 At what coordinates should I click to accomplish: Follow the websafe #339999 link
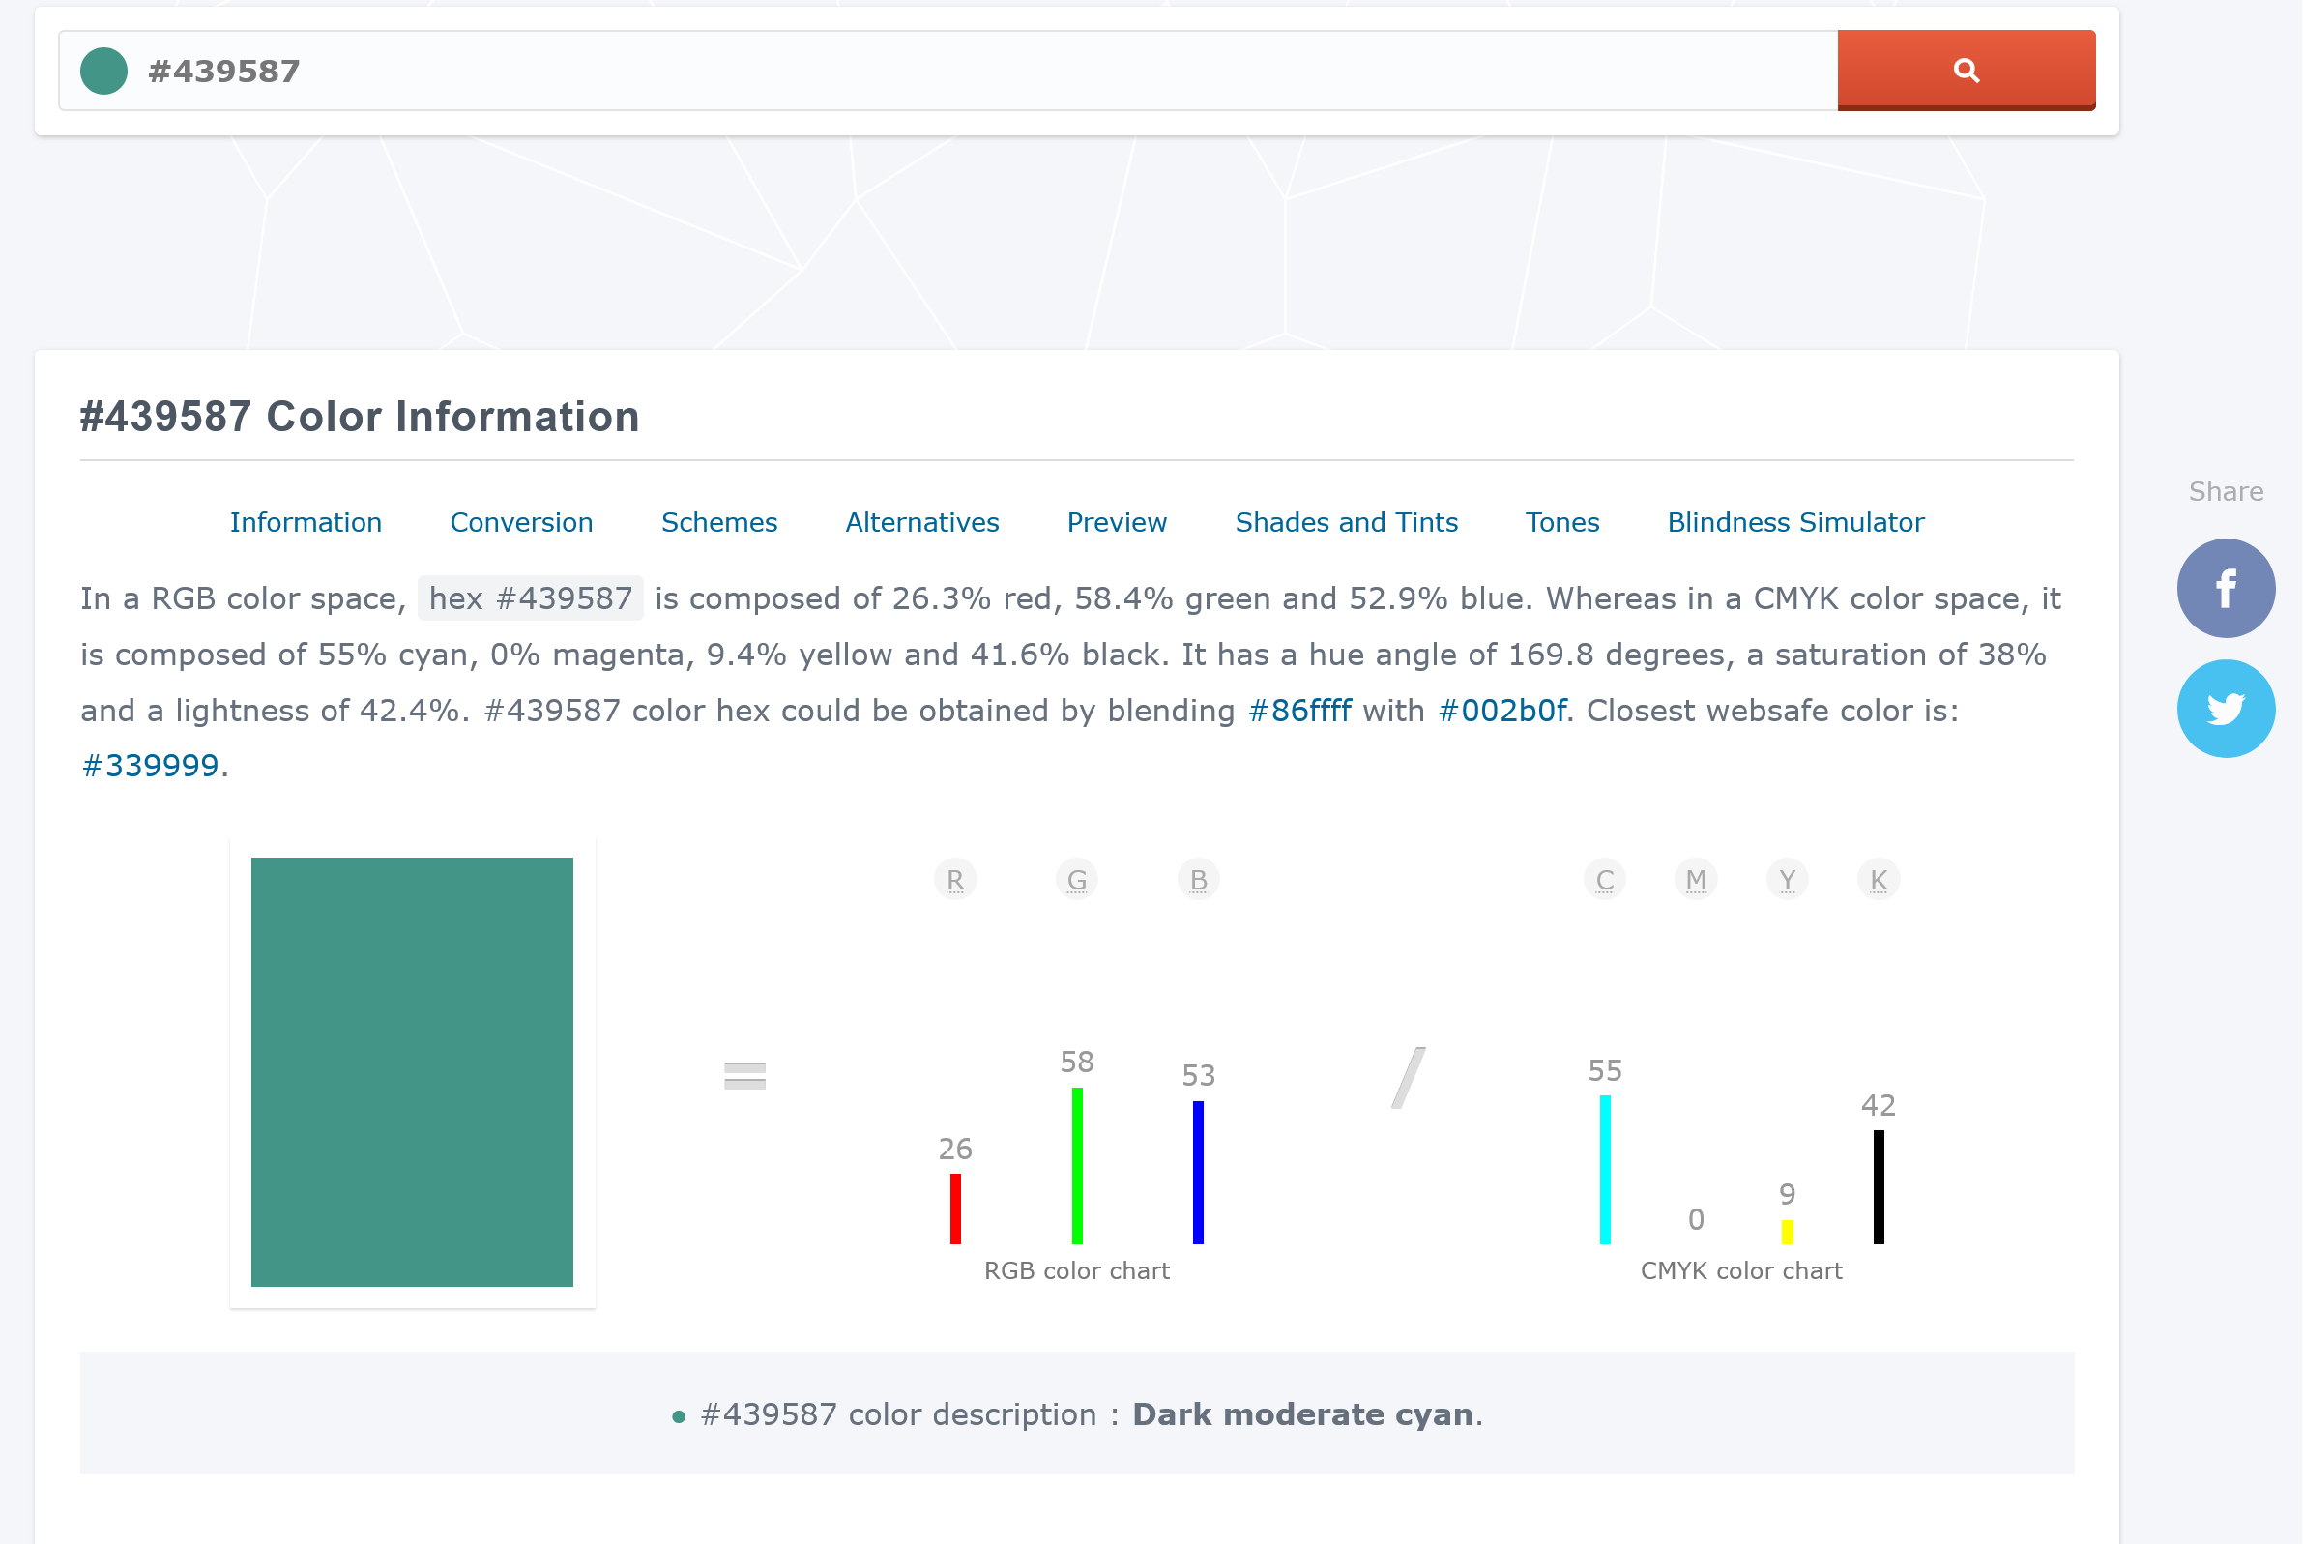(x=150, y=766)
